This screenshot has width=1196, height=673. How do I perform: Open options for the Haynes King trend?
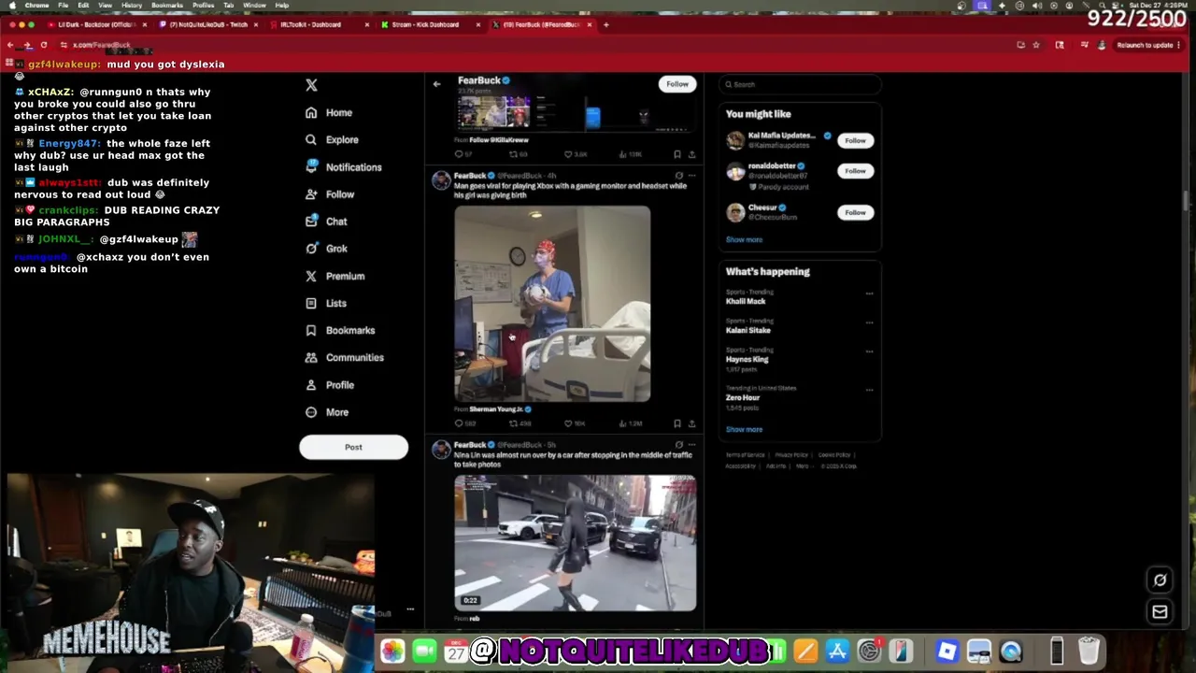[869, 351]
